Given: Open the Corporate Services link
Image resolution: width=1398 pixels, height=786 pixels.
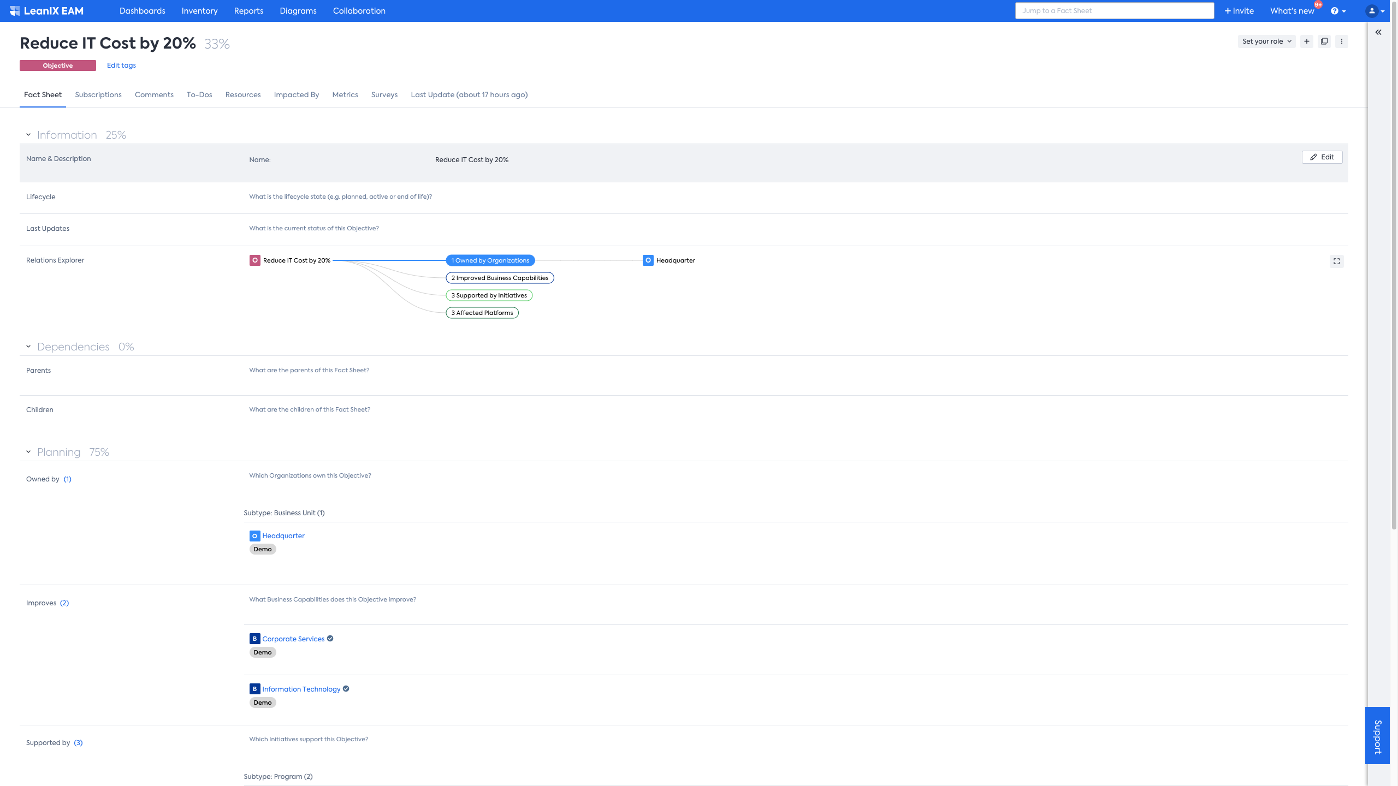Looking at the screenshot, I should click(293, 639).
